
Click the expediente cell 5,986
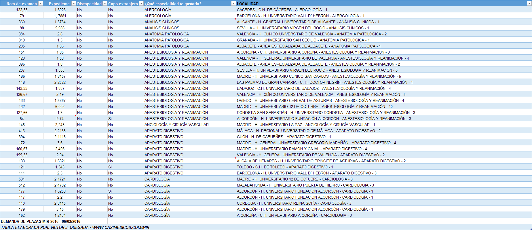(60, 28)
